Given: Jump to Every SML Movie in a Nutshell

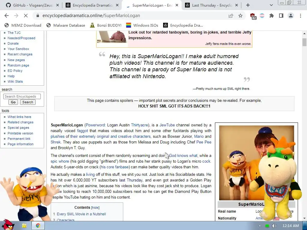Looking at the screenshot, I should coord(81,214).
